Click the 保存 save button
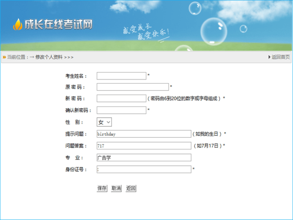This screenshot has height=220, width=293. tap(101, 188)
